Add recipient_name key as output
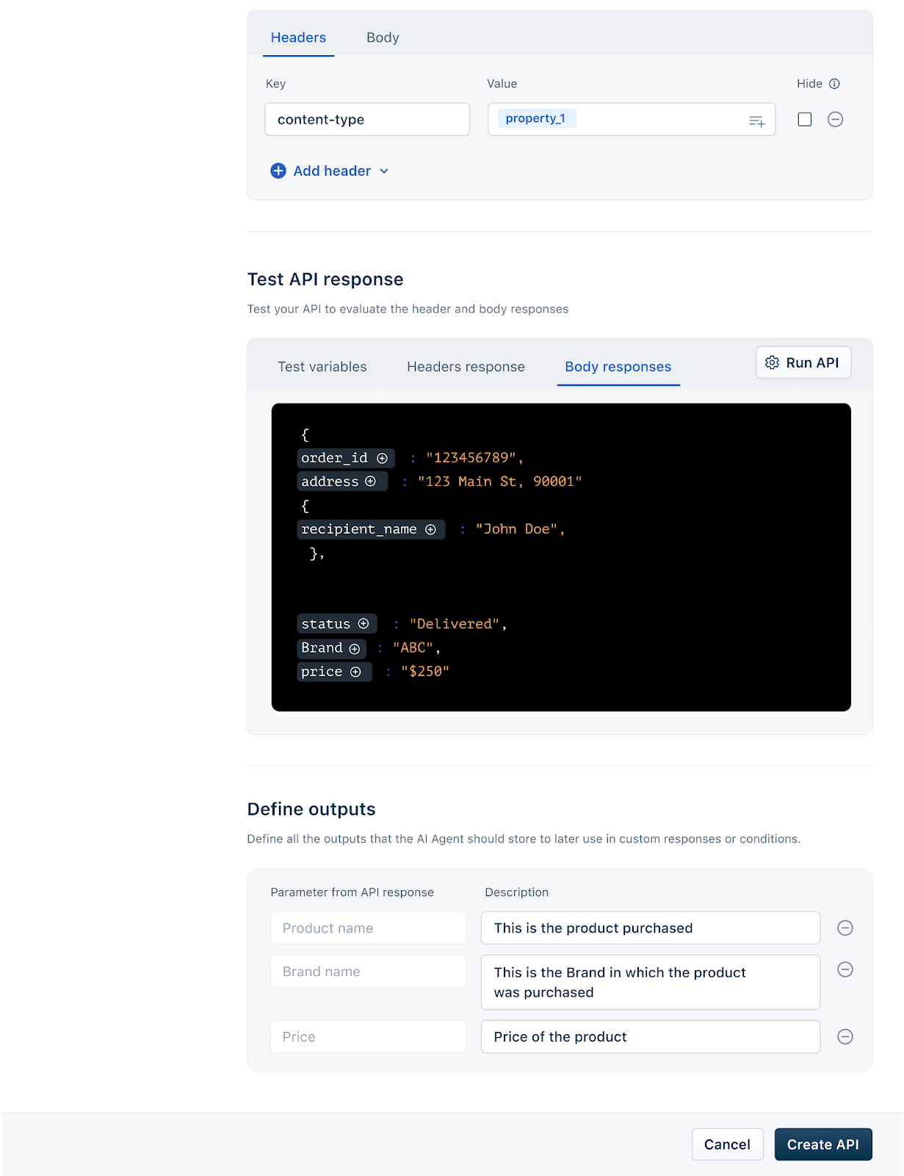 [x=430, y=529]
